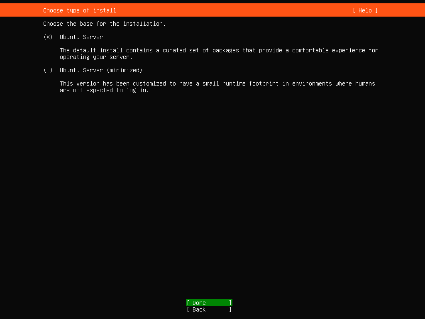425x319 pixels.
Task: Click the small runtime footprint description text
Action: (217, 87)
